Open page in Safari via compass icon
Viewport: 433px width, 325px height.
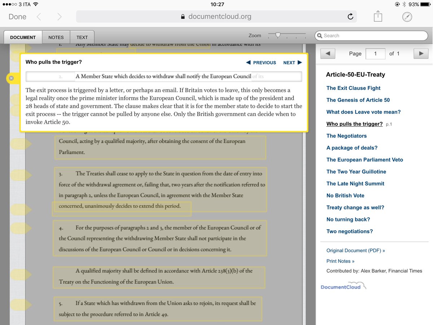[x=407, y=17]
